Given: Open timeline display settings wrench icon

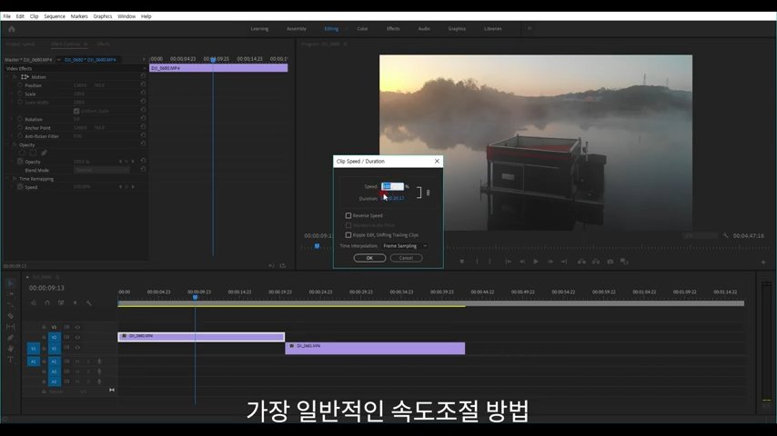Looking at the screenshot, I should coord(89,302).
